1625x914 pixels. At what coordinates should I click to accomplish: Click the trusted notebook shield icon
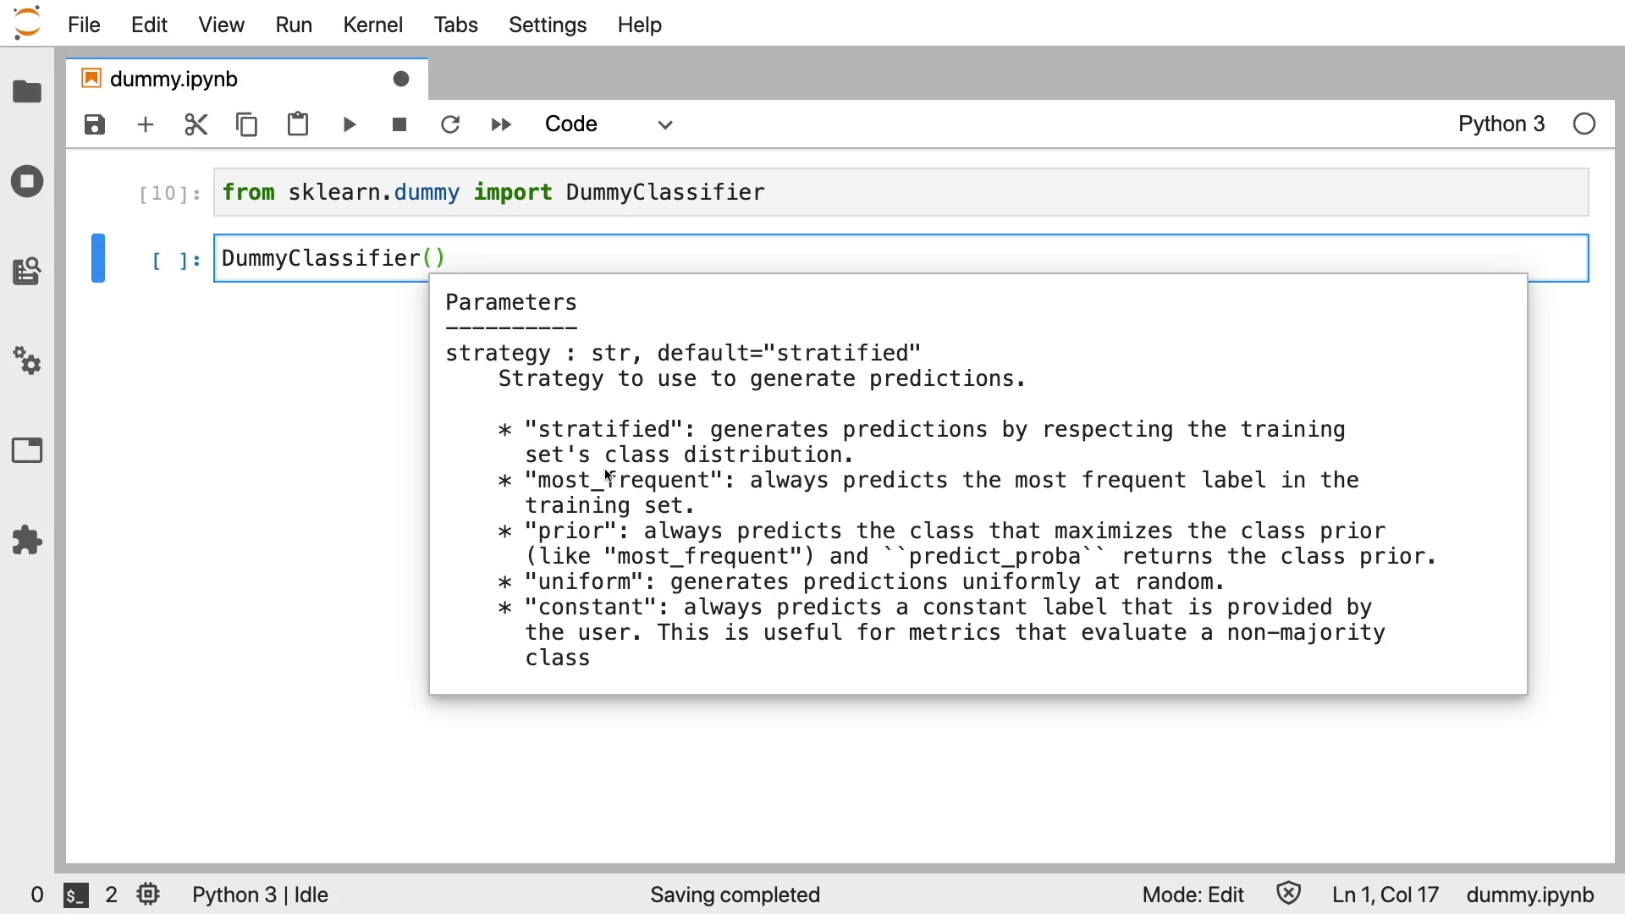click(x=1288, y=894)
